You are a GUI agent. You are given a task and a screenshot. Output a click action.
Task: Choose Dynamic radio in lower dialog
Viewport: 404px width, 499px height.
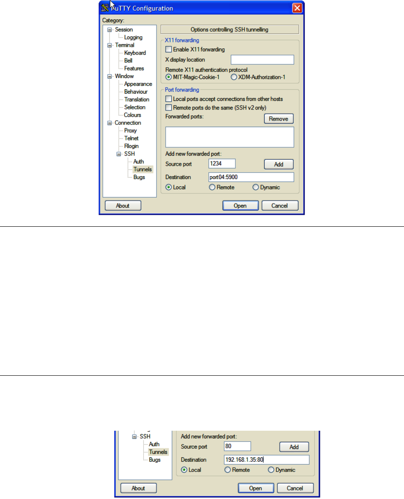(x=271, y=470)
